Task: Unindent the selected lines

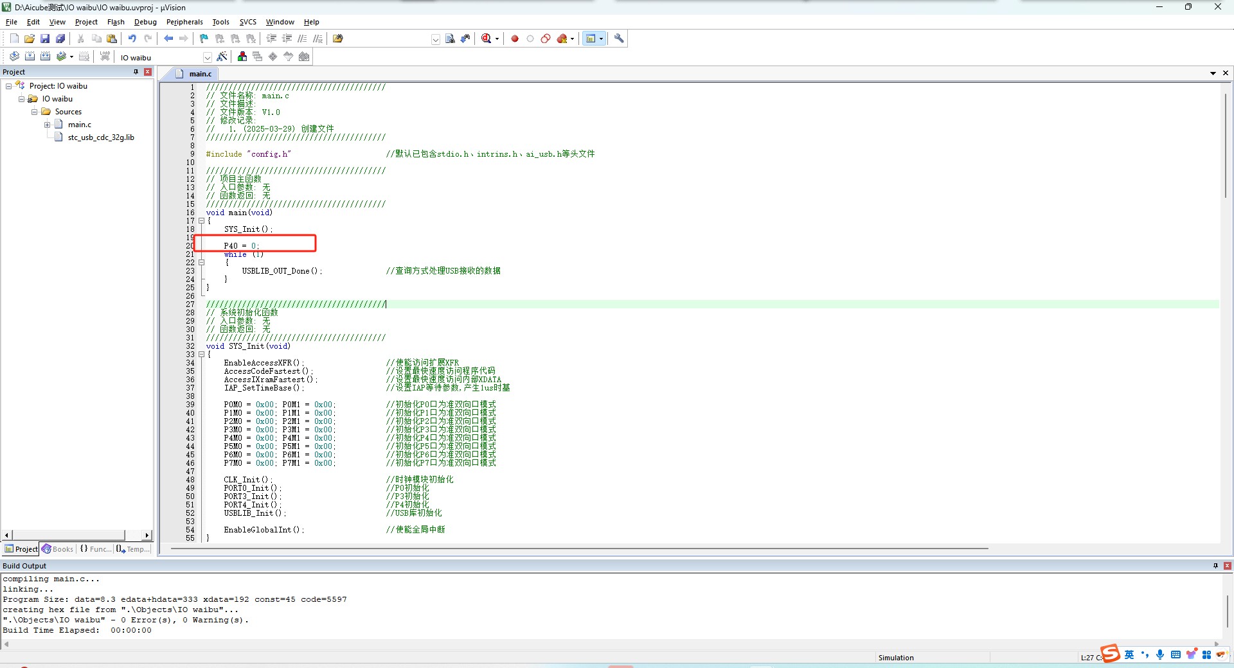Action: tap(287, 39)
